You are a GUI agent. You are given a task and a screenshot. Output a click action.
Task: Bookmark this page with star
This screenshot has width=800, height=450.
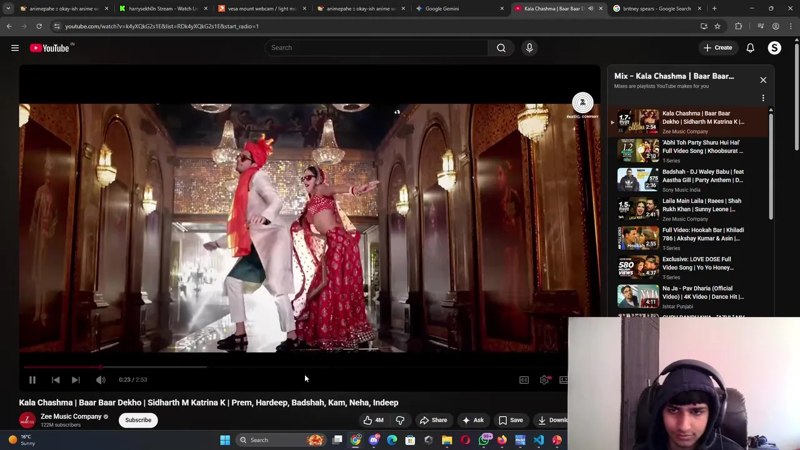click(717, 26)
